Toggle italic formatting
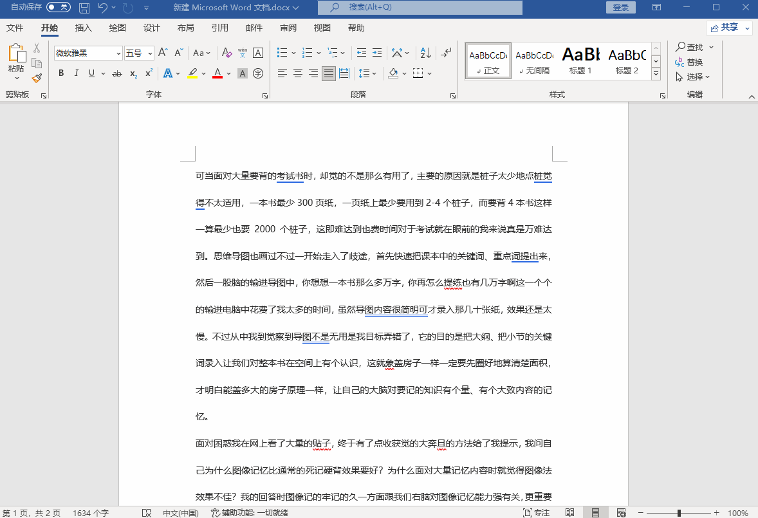Viewport: 758px width, 518px height. click(76, 73)
